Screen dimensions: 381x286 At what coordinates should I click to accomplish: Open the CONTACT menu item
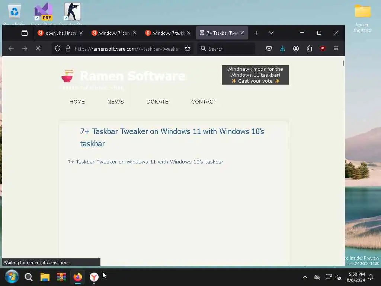coord(204,102)
